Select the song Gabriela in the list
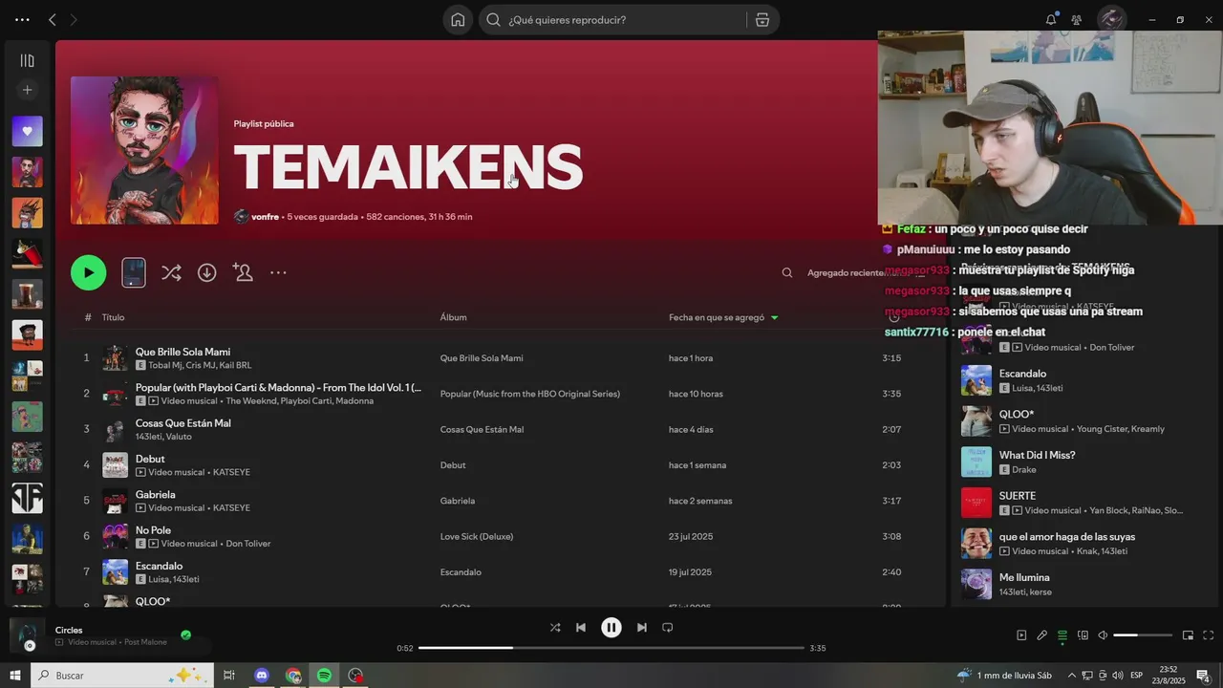This screenshot has height=688, width=1223. (155, 495)
